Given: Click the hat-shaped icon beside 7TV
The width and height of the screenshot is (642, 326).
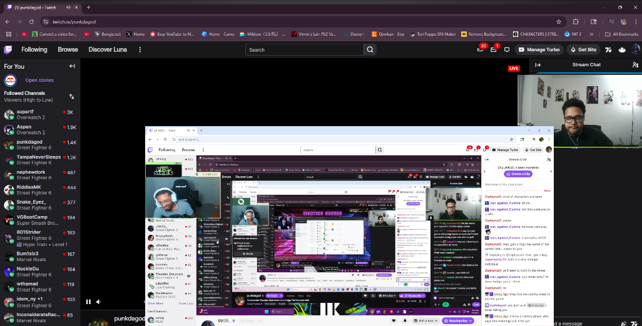Looking at the screenshot, I should (x=622, y=50).
